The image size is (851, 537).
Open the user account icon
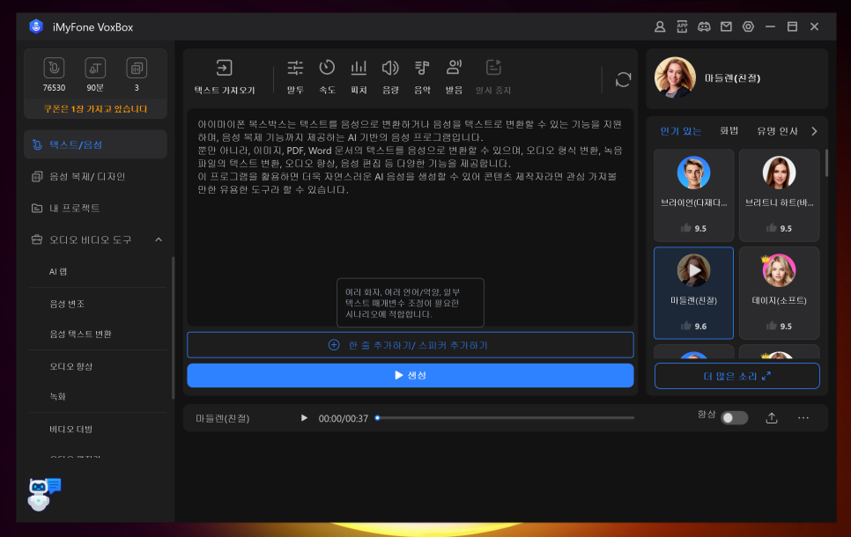[x=660, y=26]
